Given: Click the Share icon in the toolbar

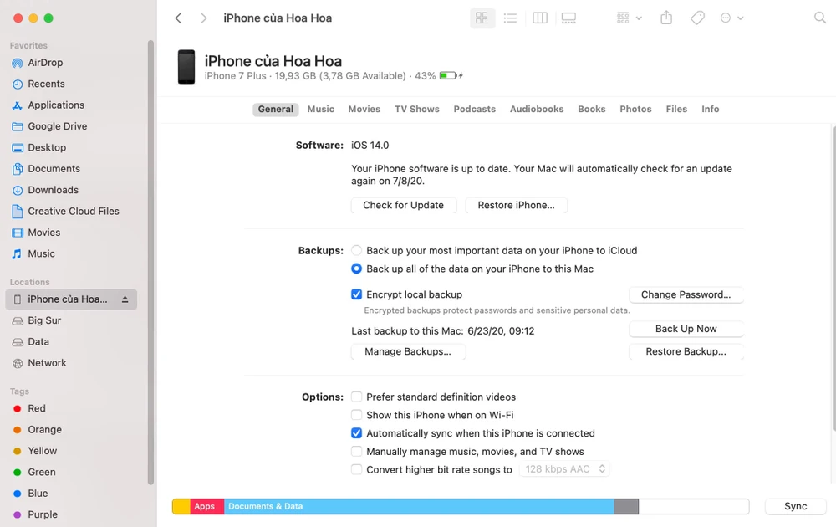Looking at the screenshot, I should pyautogui.click(x=666, y=18).
